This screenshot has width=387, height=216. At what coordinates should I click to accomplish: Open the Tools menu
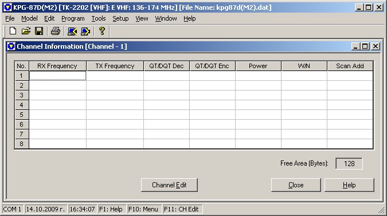click(99, 18)
